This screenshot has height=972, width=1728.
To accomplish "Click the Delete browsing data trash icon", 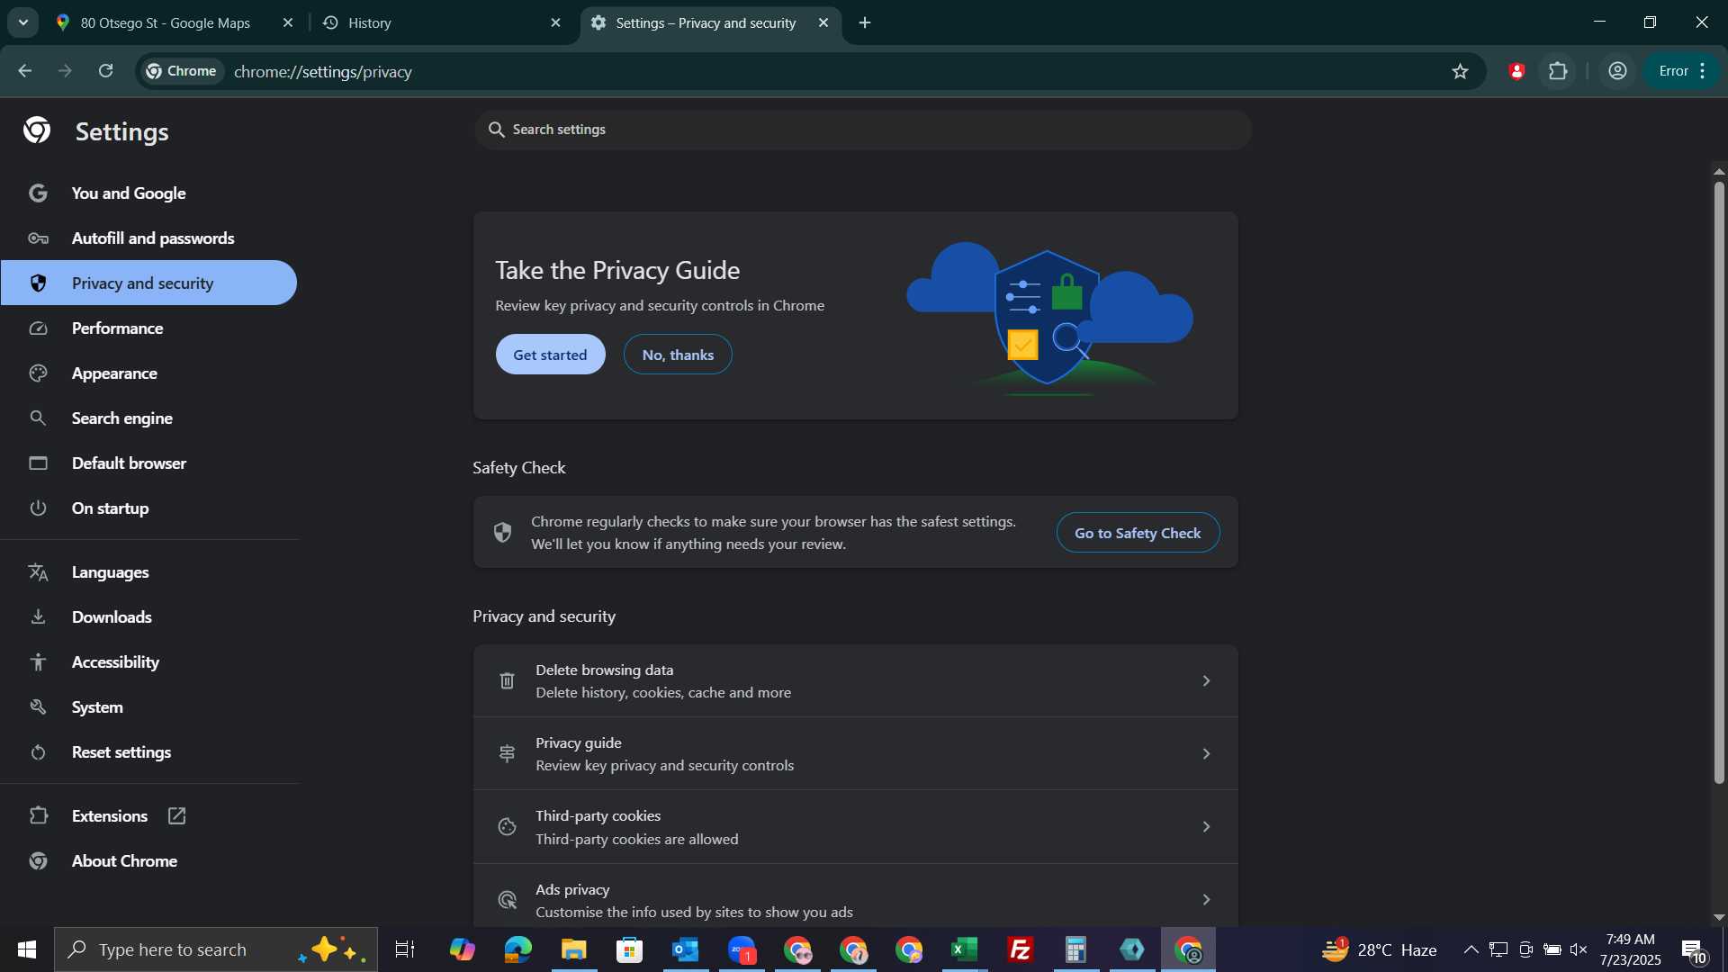I will 507,681.
